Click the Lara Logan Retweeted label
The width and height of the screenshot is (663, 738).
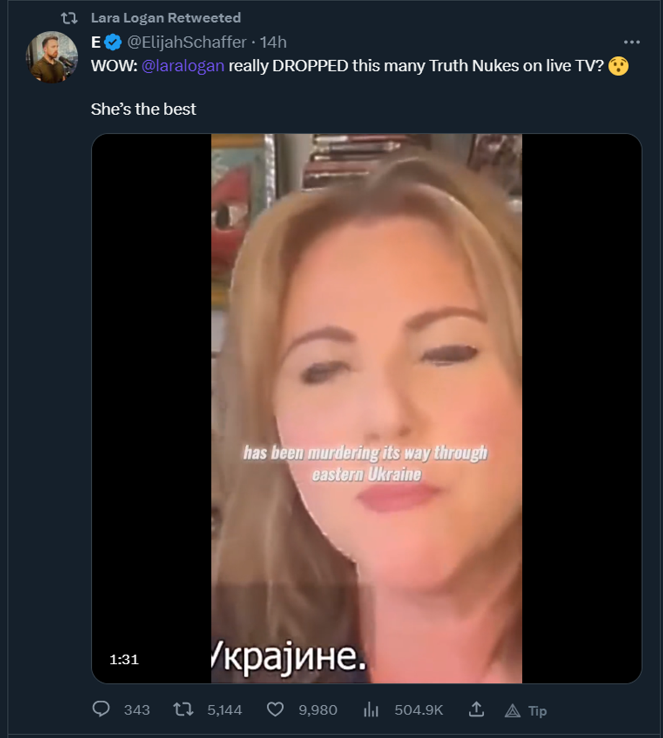tap(166, 18)
